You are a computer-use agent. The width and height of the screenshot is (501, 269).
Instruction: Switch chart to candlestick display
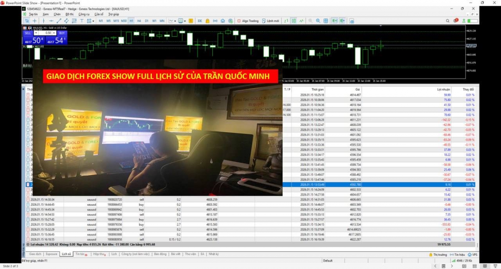pyautogui.click(x=294, y=21)
